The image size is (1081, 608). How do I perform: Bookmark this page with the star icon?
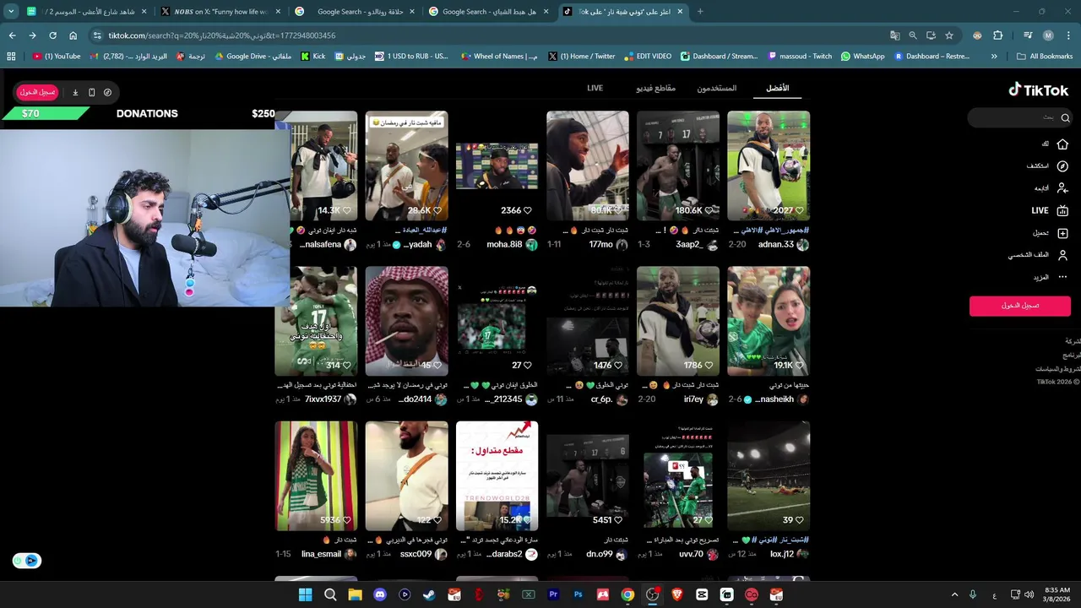[949, 35]
